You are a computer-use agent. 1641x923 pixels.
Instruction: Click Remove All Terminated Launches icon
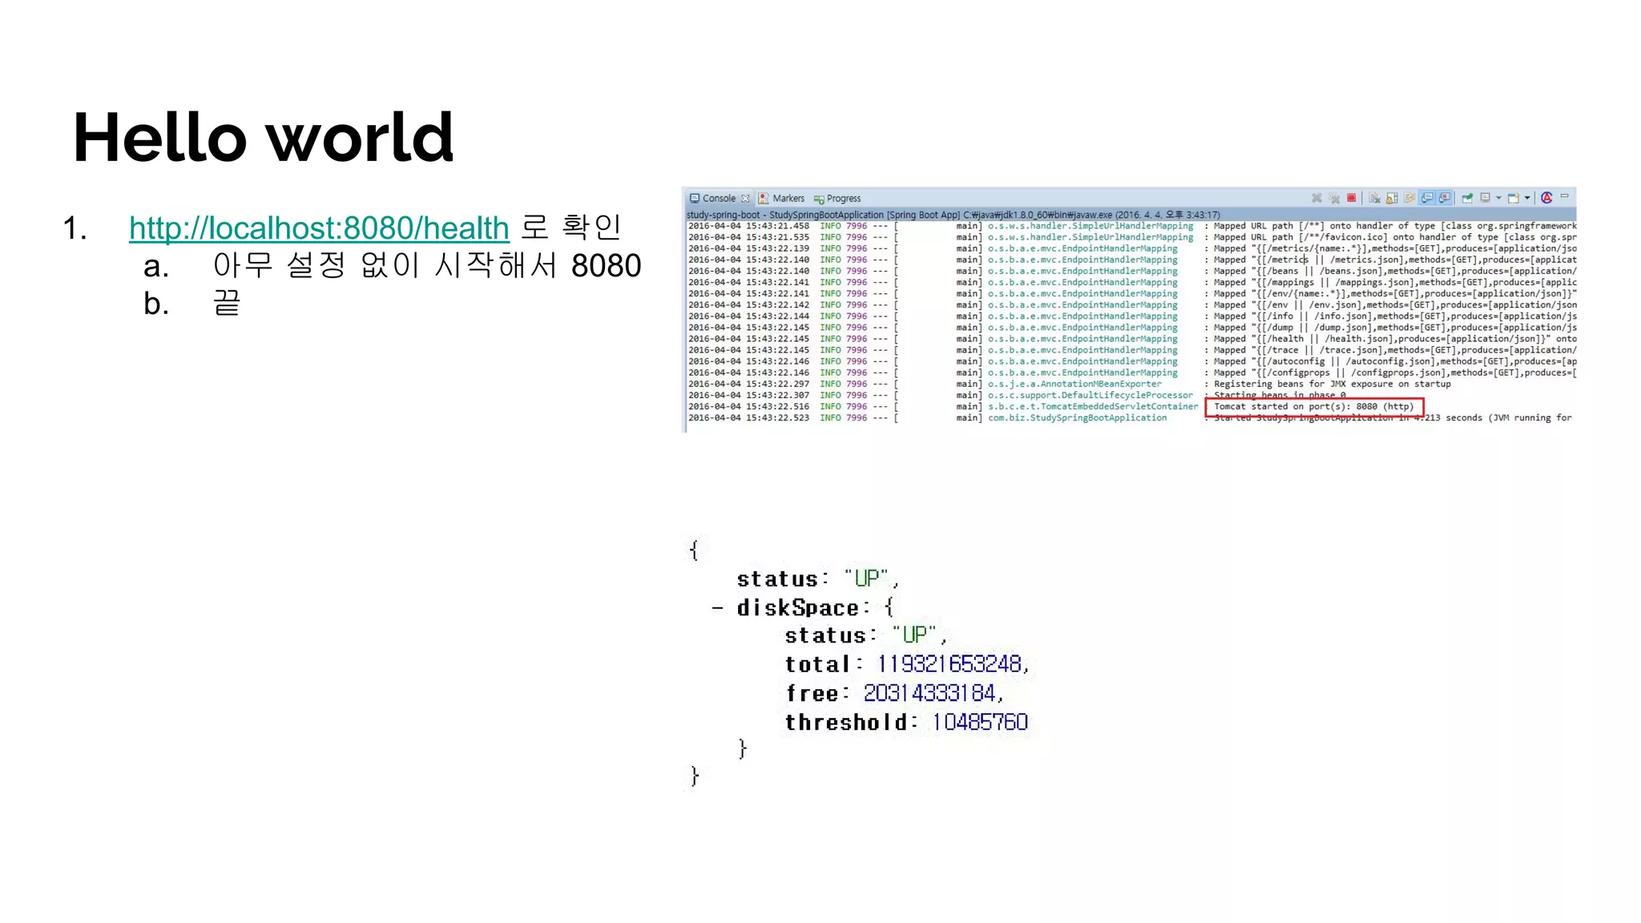pyautogui.click(x=1334, y=199)
